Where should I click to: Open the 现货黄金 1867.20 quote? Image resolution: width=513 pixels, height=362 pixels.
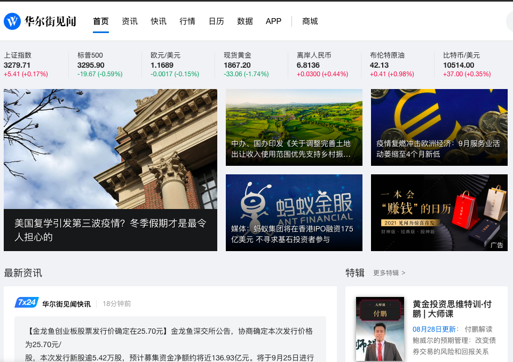(246, 65)
